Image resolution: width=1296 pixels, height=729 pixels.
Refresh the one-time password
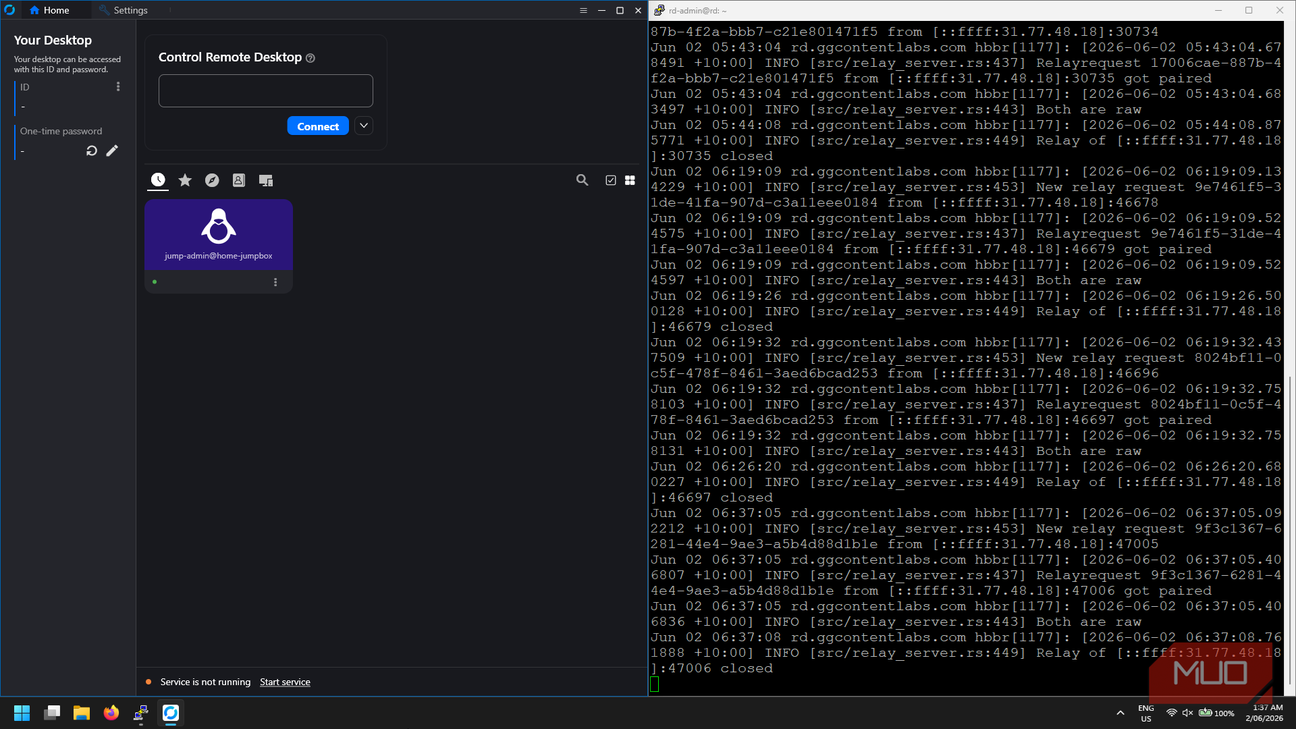(92, 151)
